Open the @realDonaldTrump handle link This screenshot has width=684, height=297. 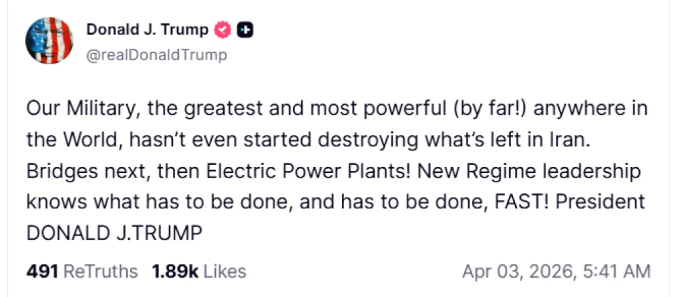point(156,55)
